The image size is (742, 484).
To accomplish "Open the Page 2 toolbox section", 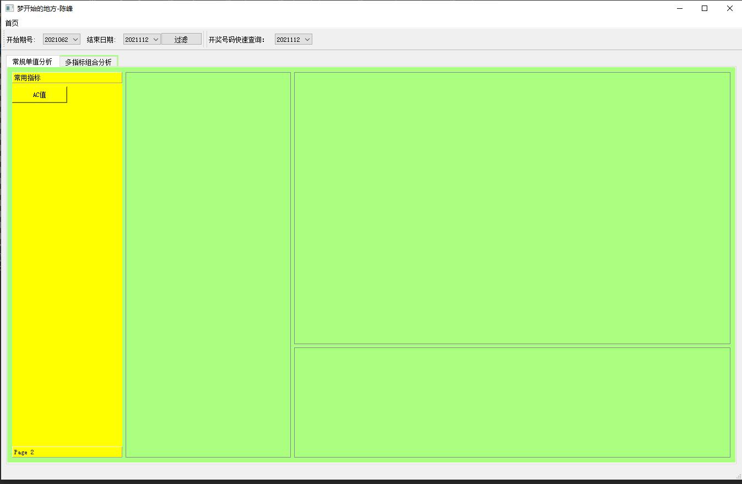I will (67, 452).
